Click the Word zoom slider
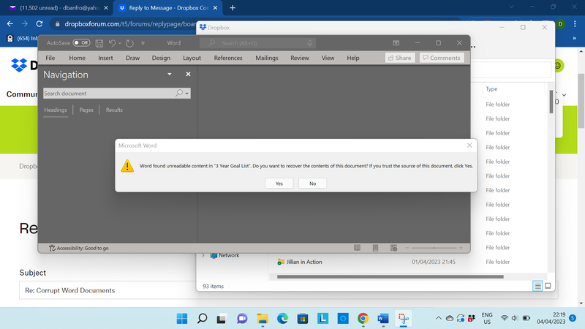This screenshot has width=585, height=329. 434,248
